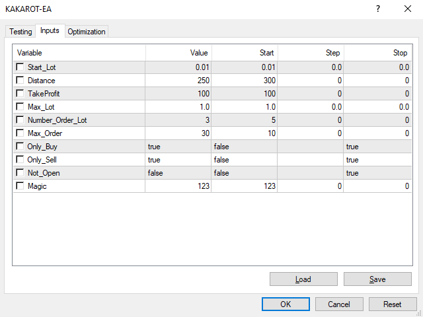Viewport: 423px width, 317px height.
Task: Select the Distance value 250
Action: pyautogui.click(x=178, y=81)
